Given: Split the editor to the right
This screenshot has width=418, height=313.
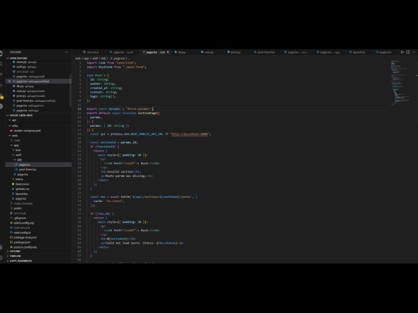Looking at the screenshot, I should [408, 52].
